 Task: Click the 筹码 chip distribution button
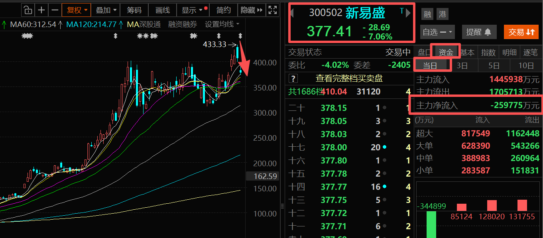point(134,10)
